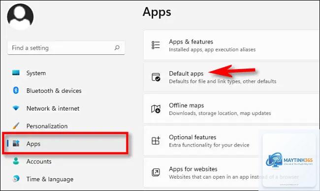Click the Time & language globe icon
320x191 pixels.
point(16,179)
